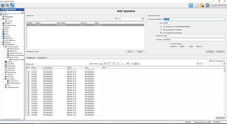The height and width of the screenshot is (124, 227).
Task: Open the Search mode magnifier icon
Action: click(x=7, y=5)
